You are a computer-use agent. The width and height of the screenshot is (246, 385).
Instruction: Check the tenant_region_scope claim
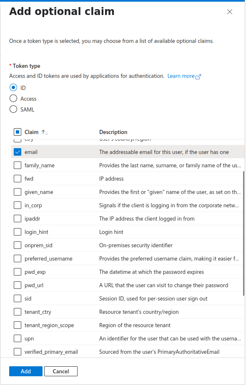(x=17, y=325)
